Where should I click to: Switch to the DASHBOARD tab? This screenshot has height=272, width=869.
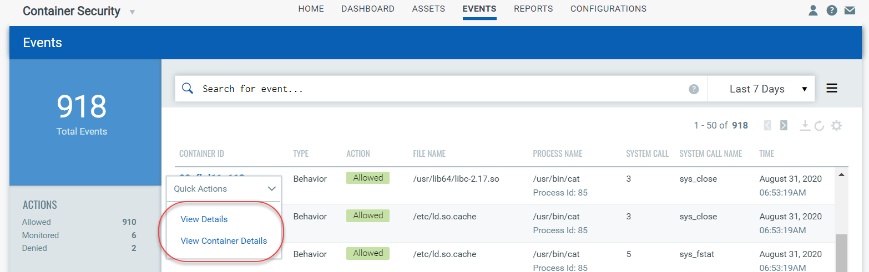pyautogui.click(x=368, y=9)
